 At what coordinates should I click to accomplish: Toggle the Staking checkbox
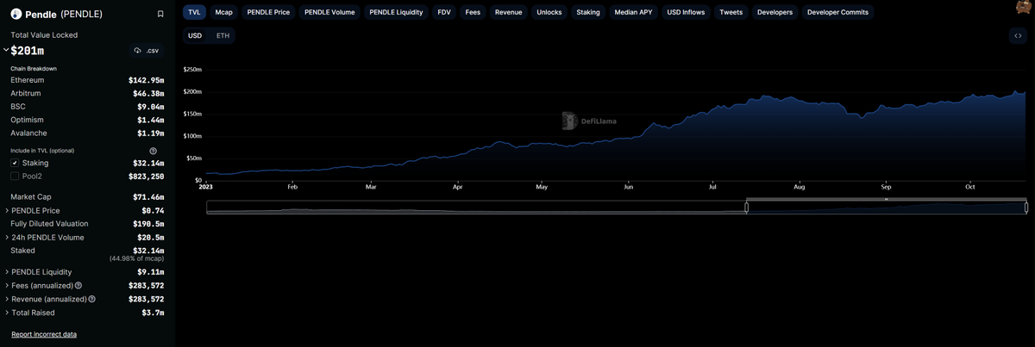pyautogui.click(x=15, y=163)
